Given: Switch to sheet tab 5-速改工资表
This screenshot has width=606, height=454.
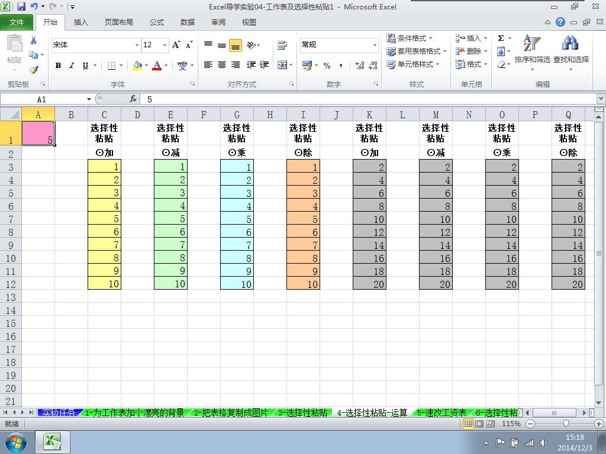Looking at the screenshot, I should pyautogui.click(x=441, y=413).
